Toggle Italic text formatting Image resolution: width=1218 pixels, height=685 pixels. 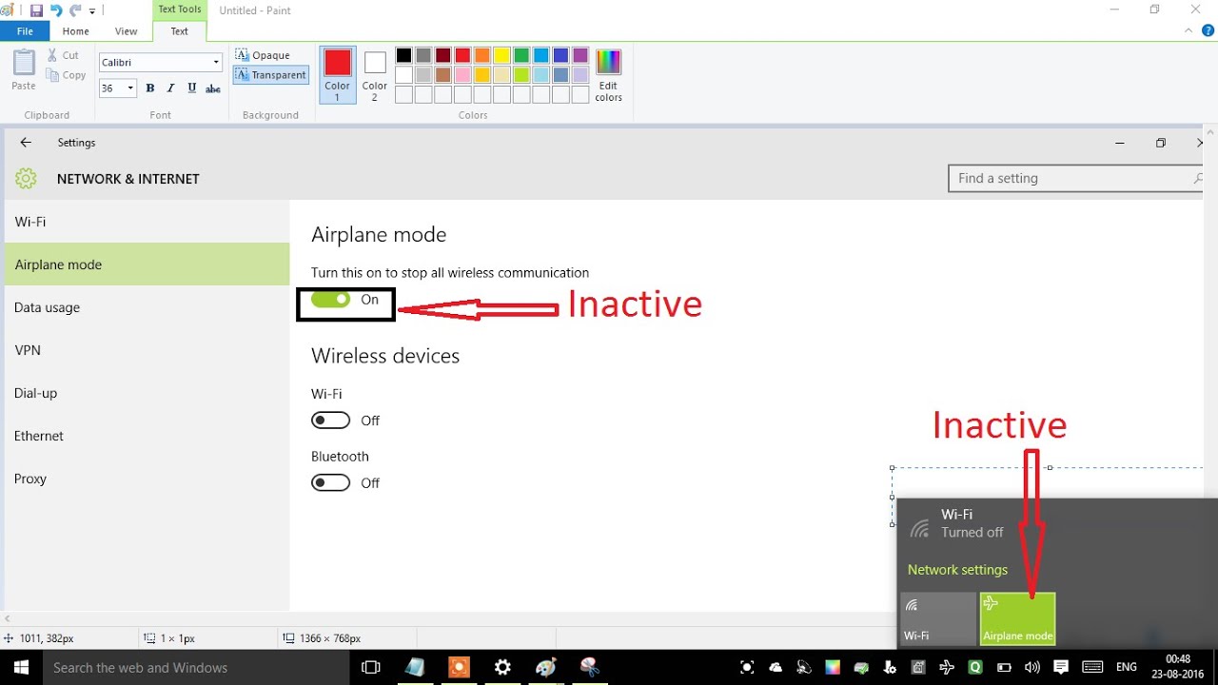coord(171,88)
